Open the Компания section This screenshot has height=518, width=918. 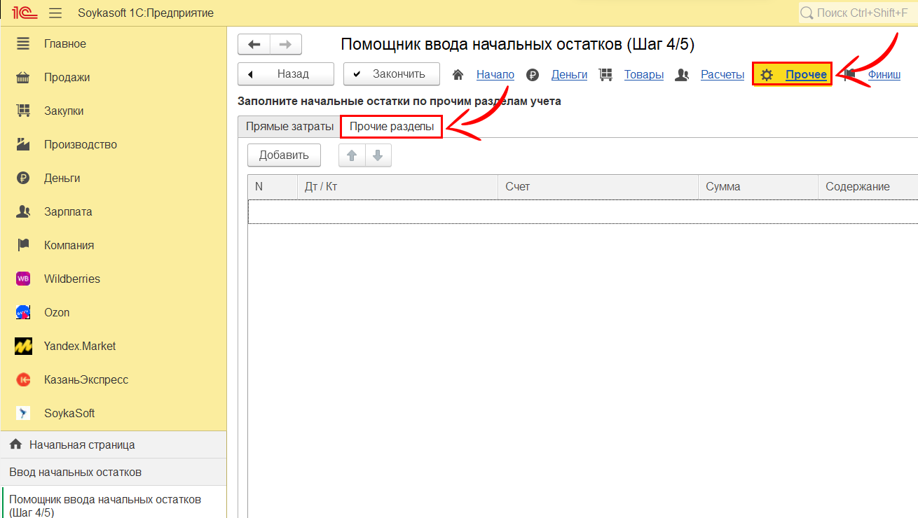coord(69,245)
